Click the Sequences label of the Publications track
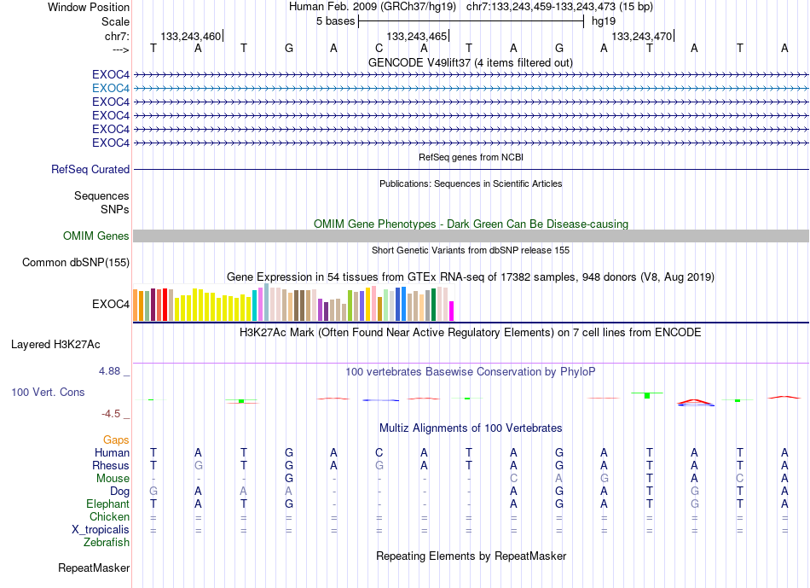This screenshot has height=588, width=810. point(101,196)
